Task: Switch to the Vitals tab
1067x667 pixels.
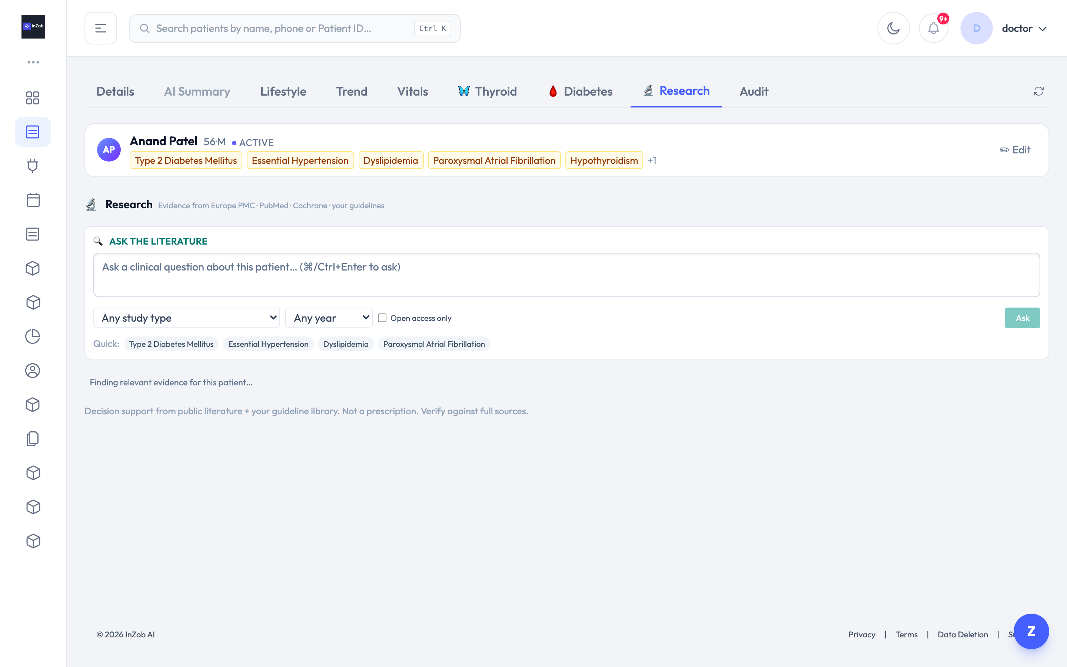Action: coord(413,91)
